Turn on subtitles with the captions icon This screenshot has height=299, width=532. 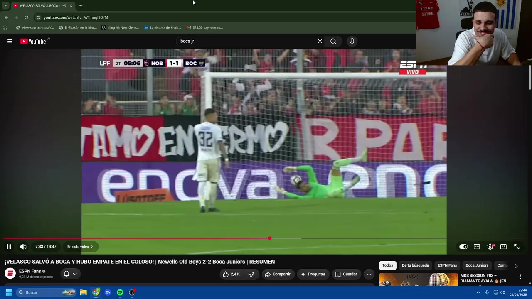point(477,247)
